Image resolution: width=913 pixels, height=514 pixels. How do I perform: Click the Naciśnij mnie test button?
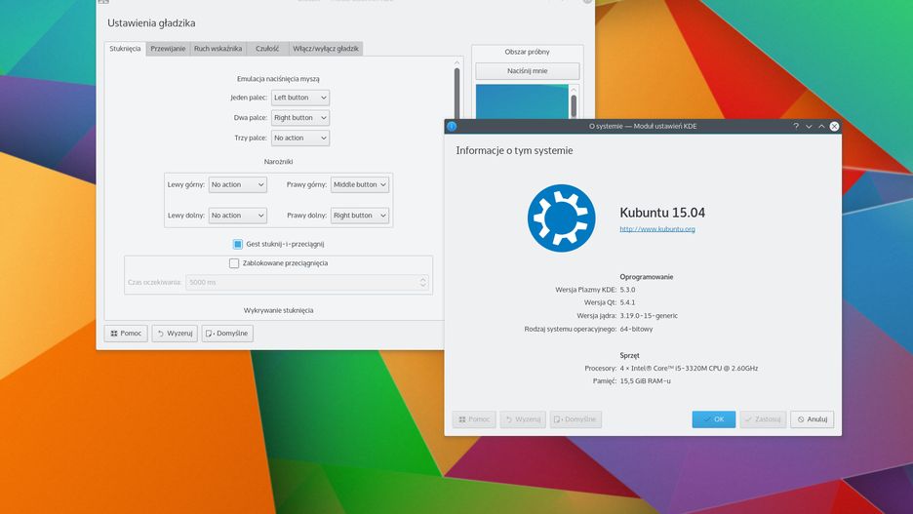528,71
